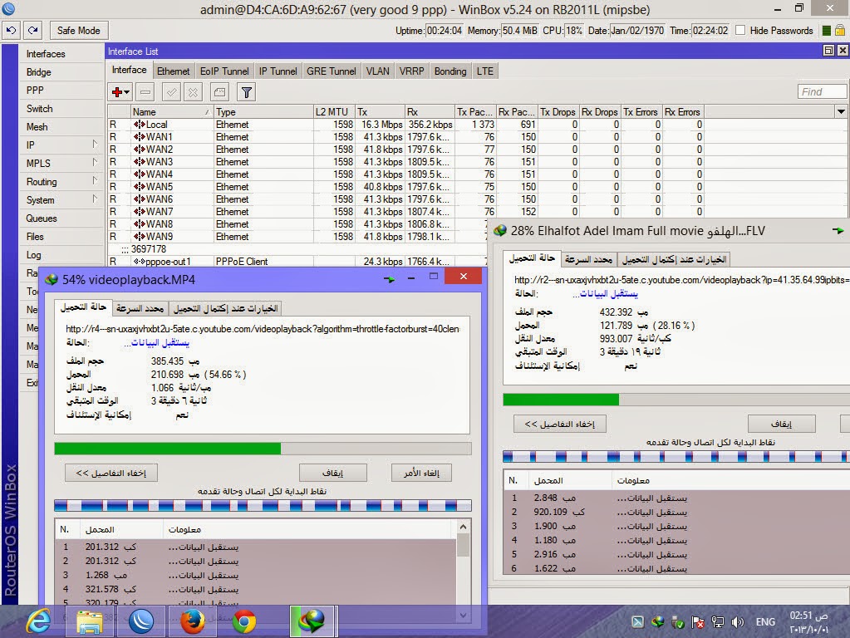Click the pause (إيقاف) button in Elhalfot download window
Viewport: 850px width, 638px height.
pyautogui.click(x=781, y=424)
